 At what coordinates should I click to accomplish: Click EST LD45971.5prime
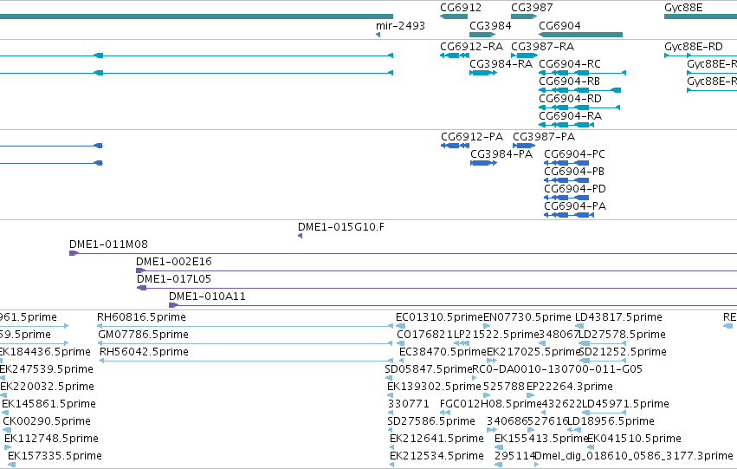pyautogui.click(x=625, y=405)
